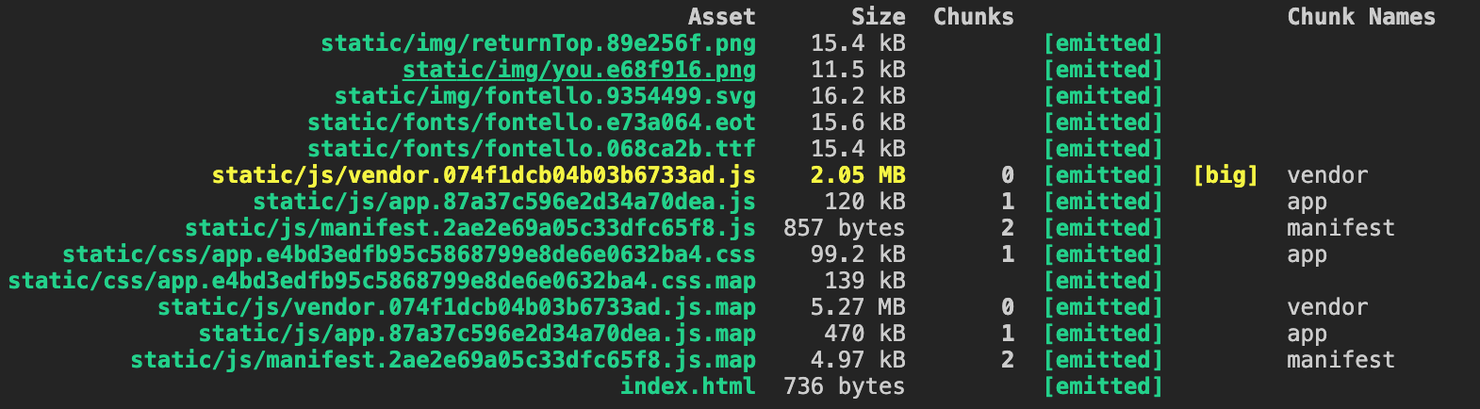Click the Chunks column header
Image resolution: width=1480 pixels, height=409 pixels.
click(x=973, y=17)
